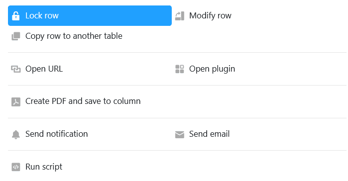
Task: Choose the Modify row label
Action: [210, 16]
